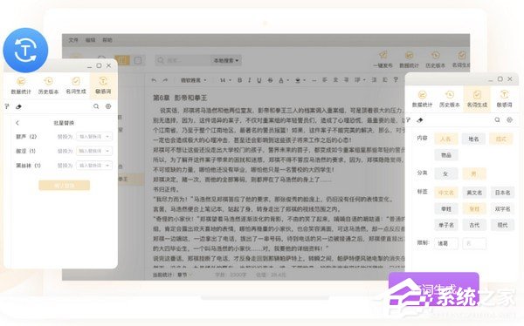Viewport: 524px width, 326px height.
Task: Open 文件 menu in the main window
Action: 73,40
